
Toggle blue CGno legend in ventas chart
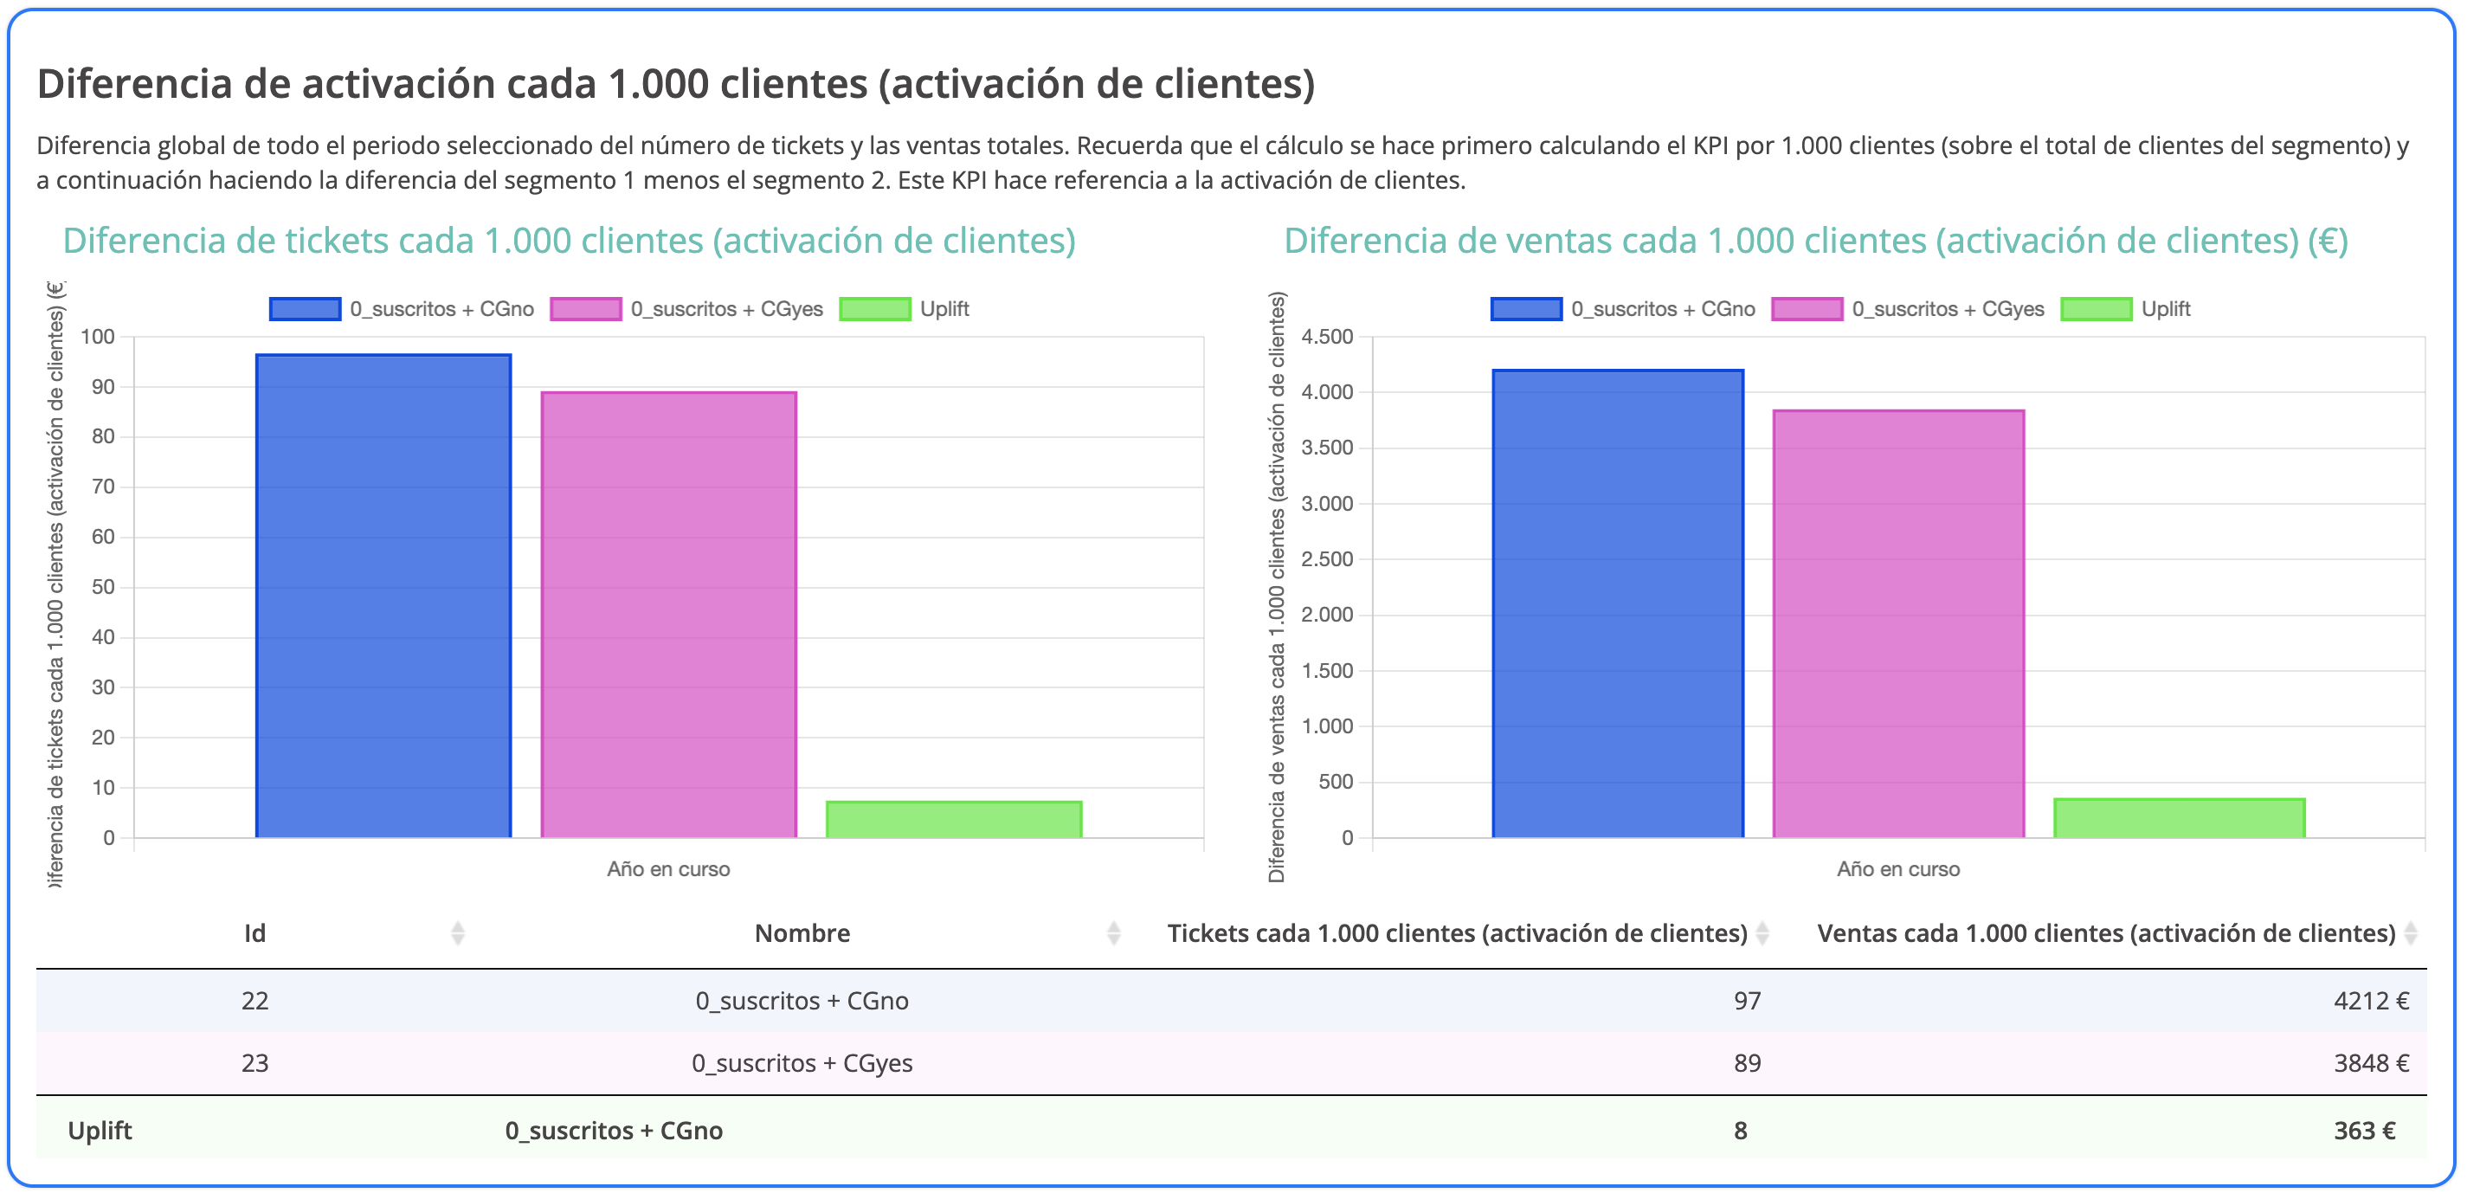tap(1527, 309)
